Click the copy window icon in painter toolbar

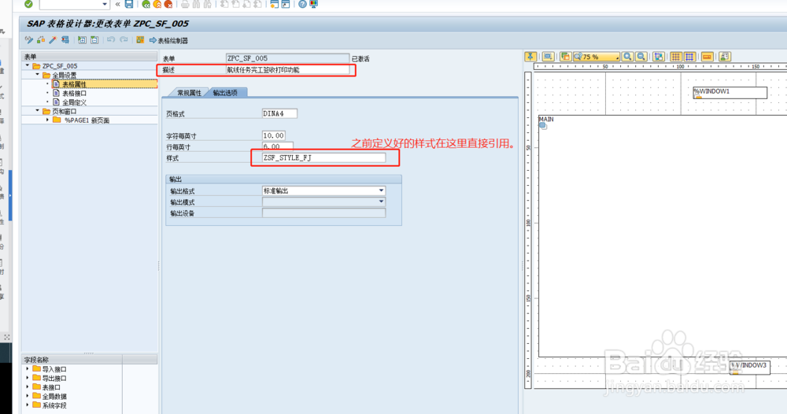566,57
